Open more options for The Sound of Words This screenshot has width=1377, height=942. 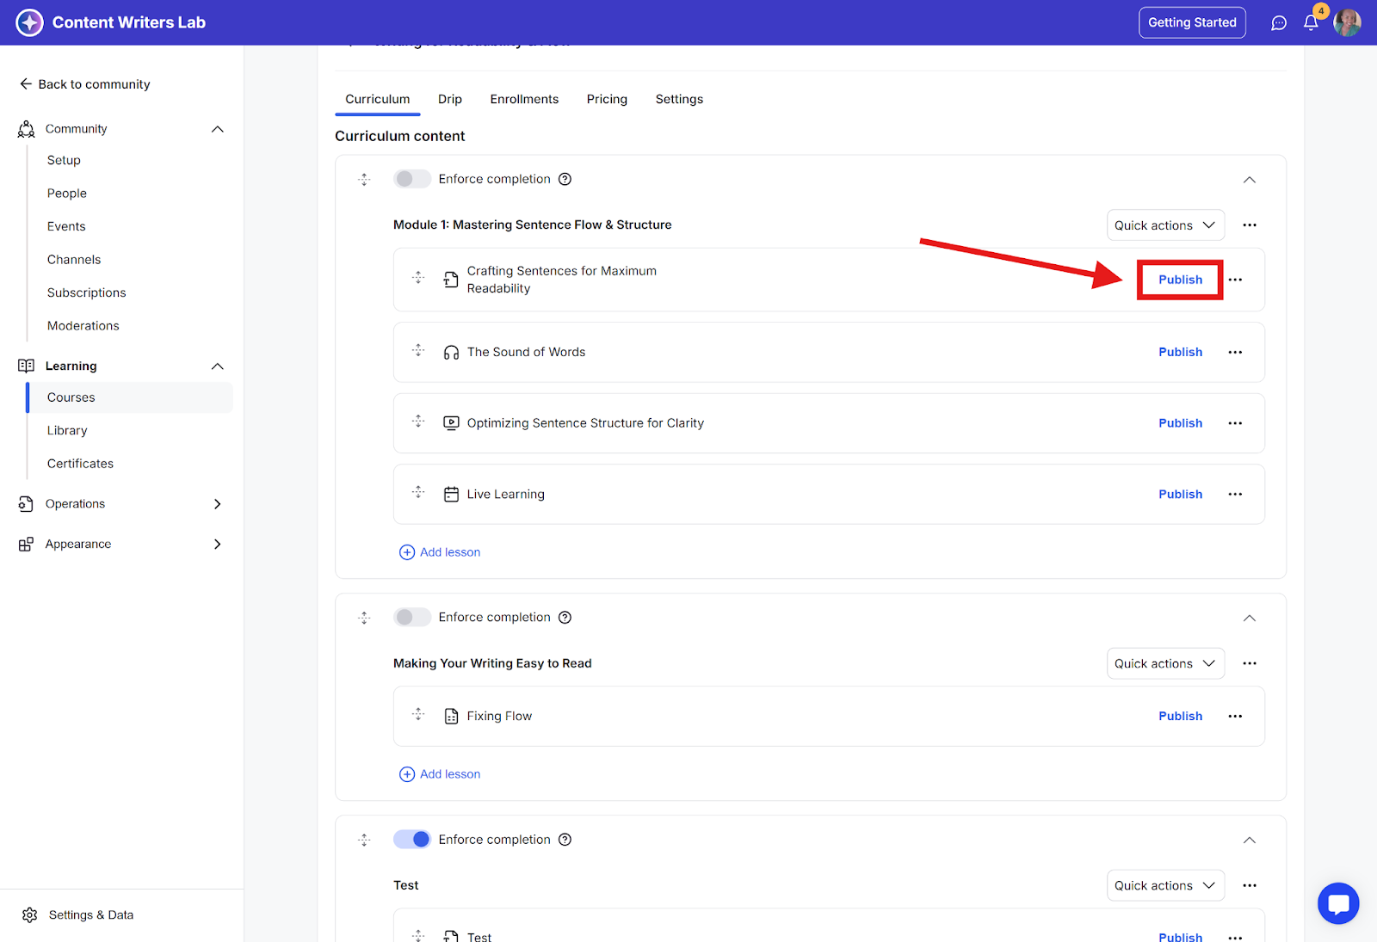click(1235, 353)
